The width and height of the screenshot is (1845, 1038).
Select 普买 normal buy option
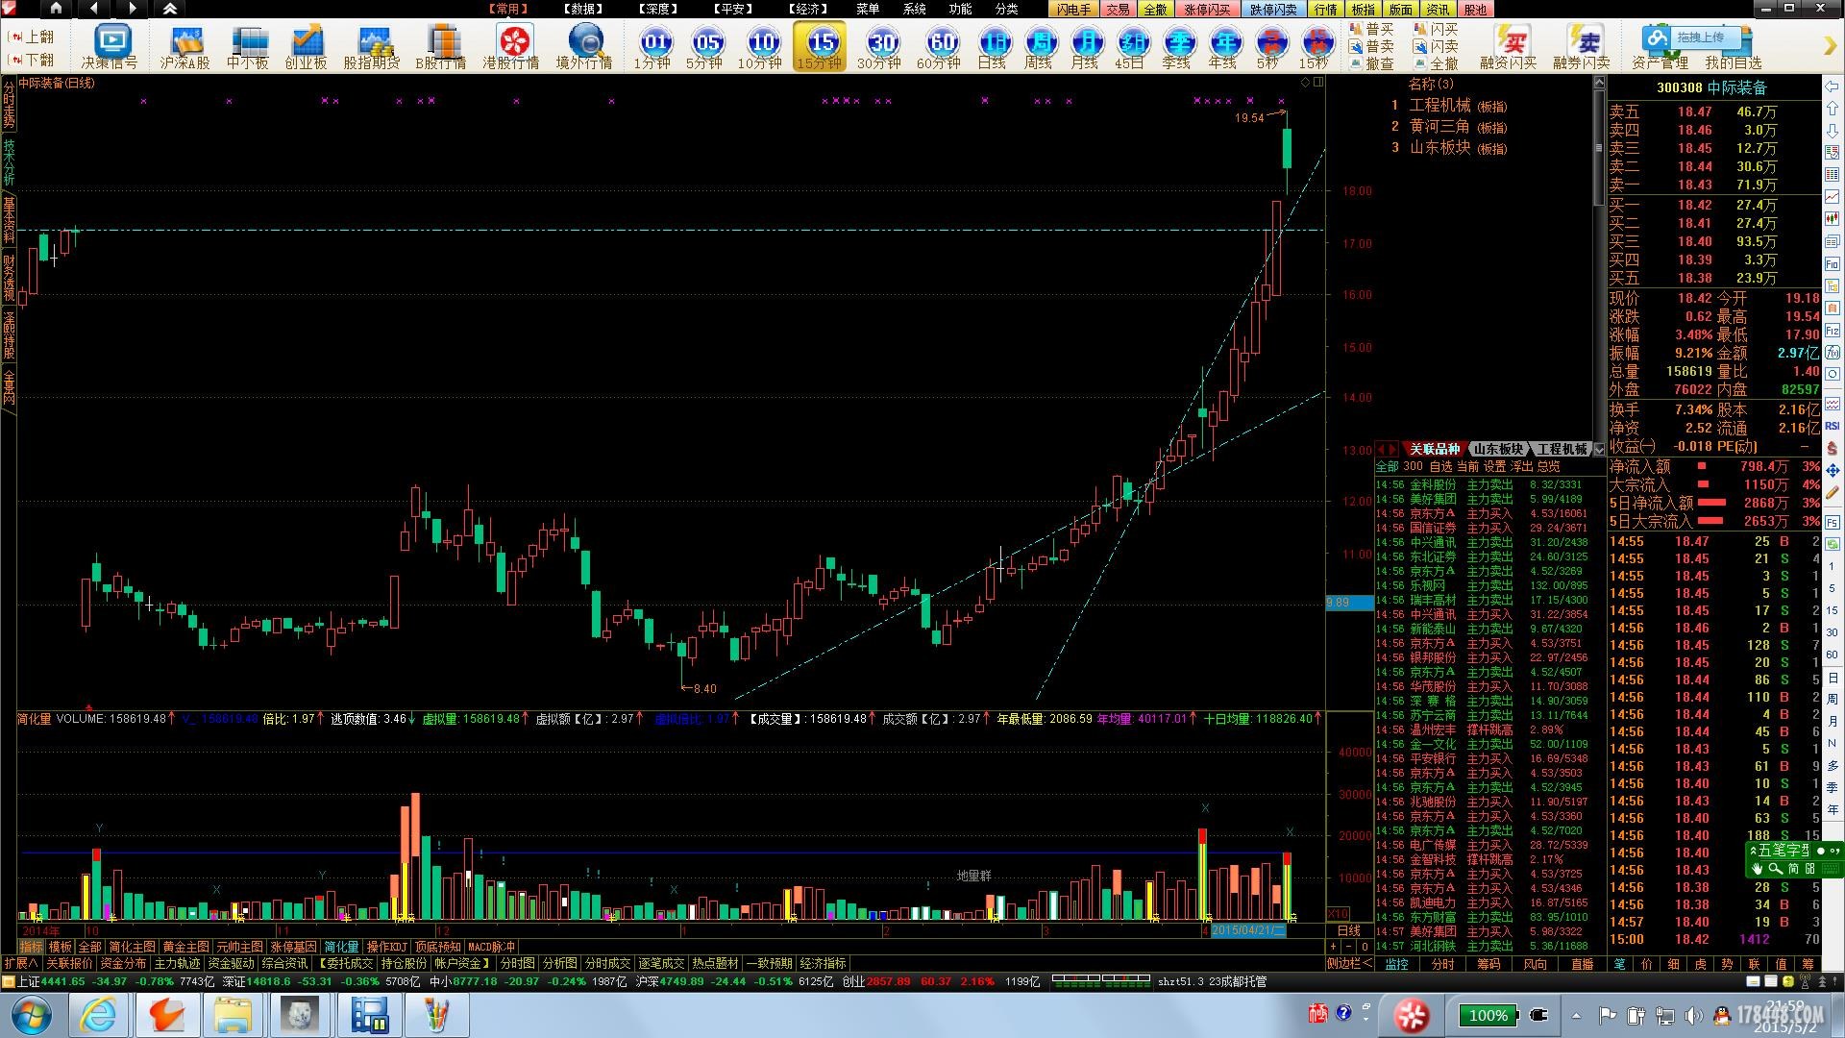(1373, 30)
